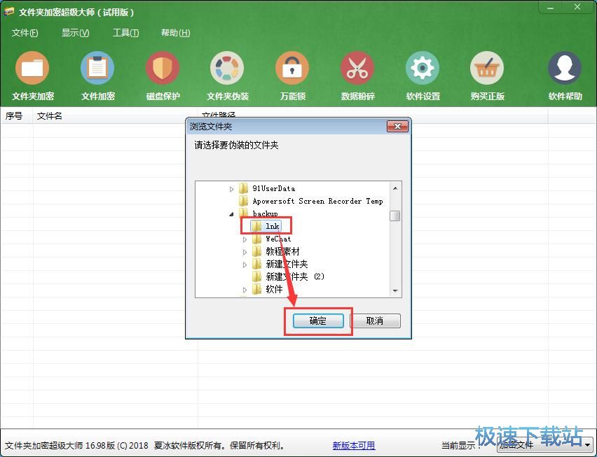This screenshot has width=597, height=457.
Task: Open the 文件夹伪装 folder disguise tool
Action: pos(227,76)
